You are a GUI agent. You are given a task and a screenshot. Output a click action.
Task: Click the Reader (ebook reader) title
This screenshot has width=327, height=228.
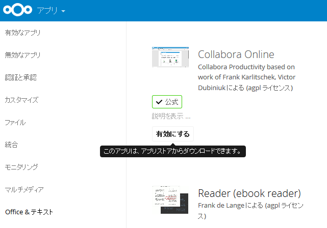[x=249, y=193]
